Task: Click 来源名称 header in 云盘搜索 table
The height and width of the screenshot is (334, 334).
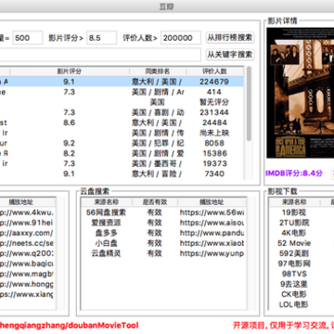Action: pos(107,202)
